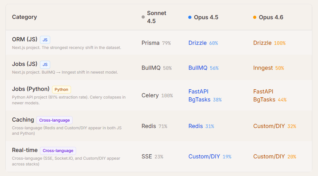Click the blue Drizzle 60% entry

pos(203,43)
